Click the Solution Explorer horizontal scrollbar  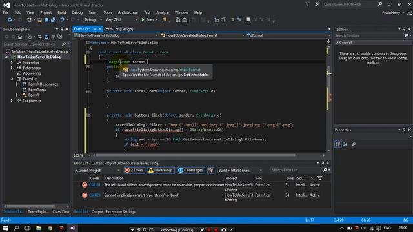tap(31, 206)
